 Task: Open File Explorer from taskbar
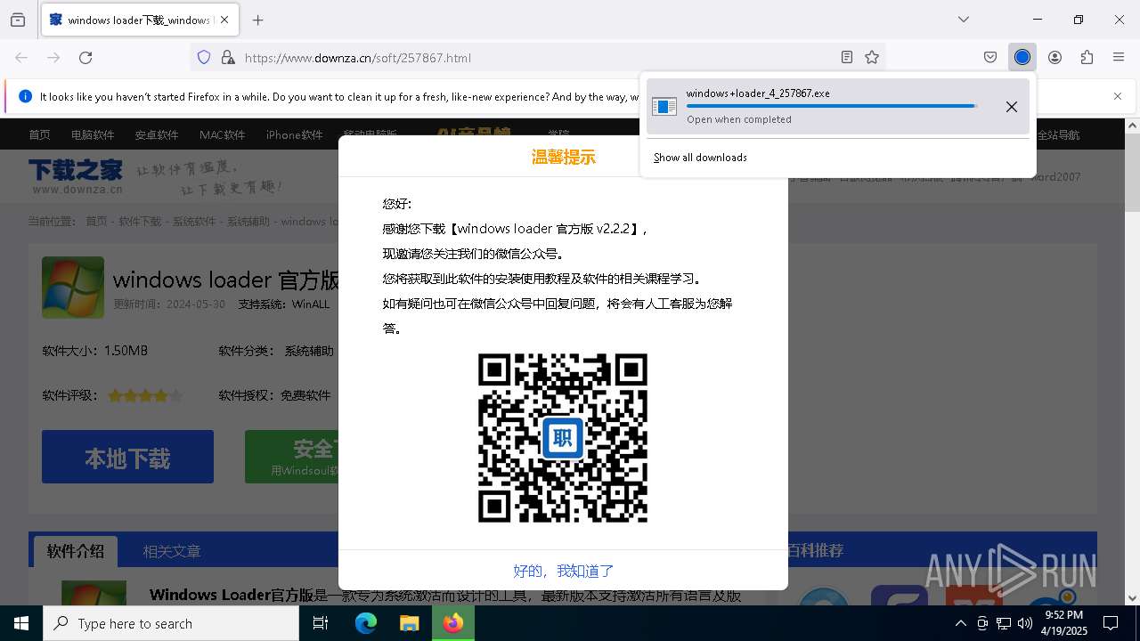click(x=410, y=623)
